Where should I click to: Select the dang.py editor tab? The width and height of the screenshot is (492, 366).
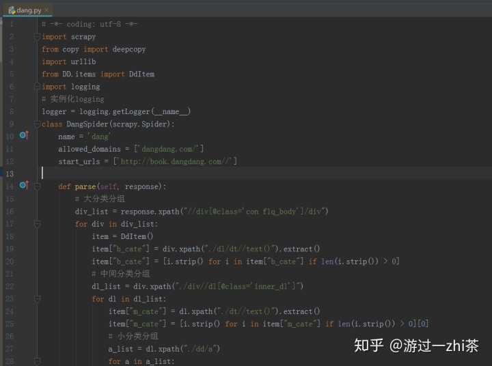point(27,10)
